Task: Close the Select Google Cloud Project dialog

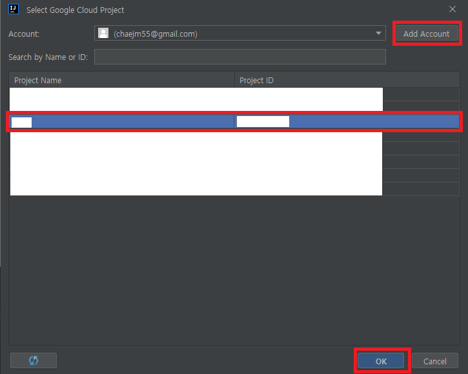Action: coord(452,9)
